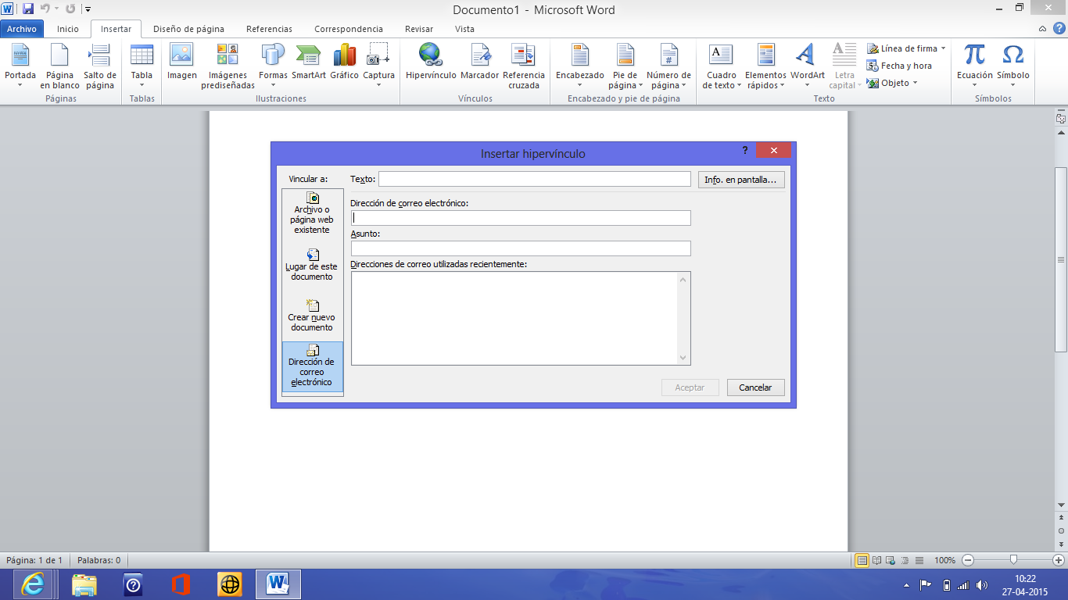
Task: Open the Archivo file tab
Action: 22,29
